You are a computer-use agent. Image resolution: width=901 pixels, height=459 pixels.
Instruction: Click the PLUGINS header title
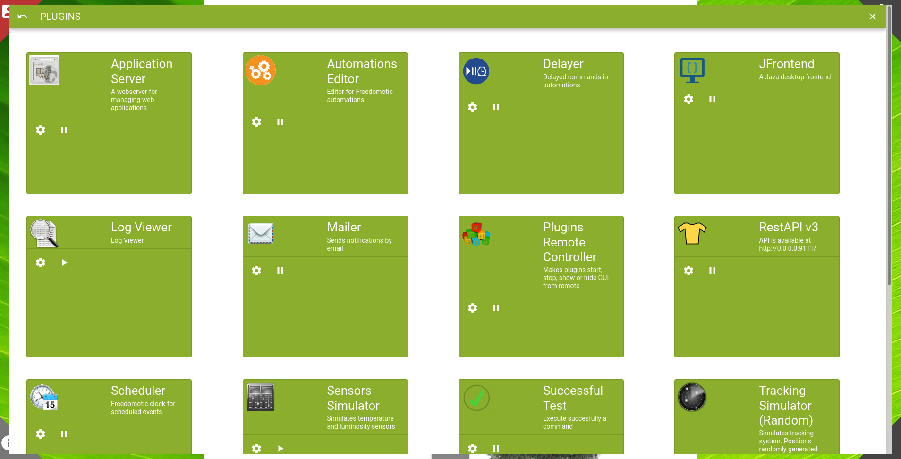point(60,17)
